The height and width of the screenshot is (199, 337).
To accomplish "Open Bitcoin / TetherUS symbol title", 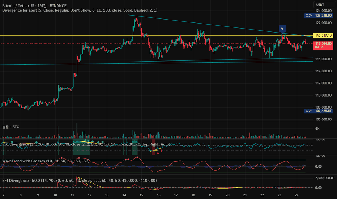I will pos(34,6).
